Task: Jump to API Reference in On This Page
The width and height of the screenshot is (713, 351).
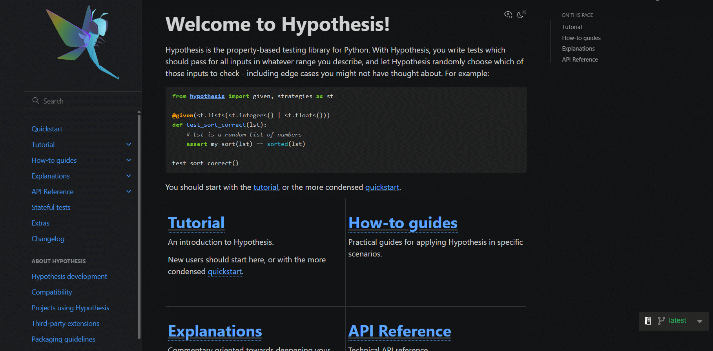Action: click(580, 60)
